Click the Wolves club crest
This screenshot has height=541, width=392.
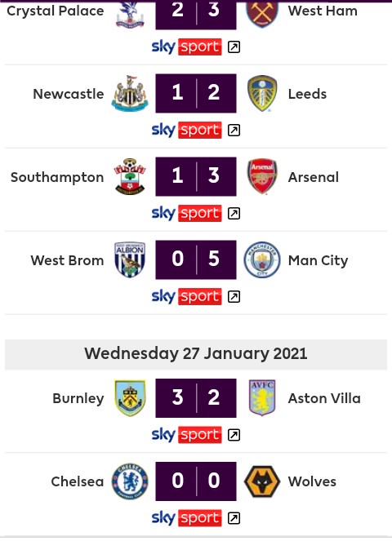(x=262, y=481)
